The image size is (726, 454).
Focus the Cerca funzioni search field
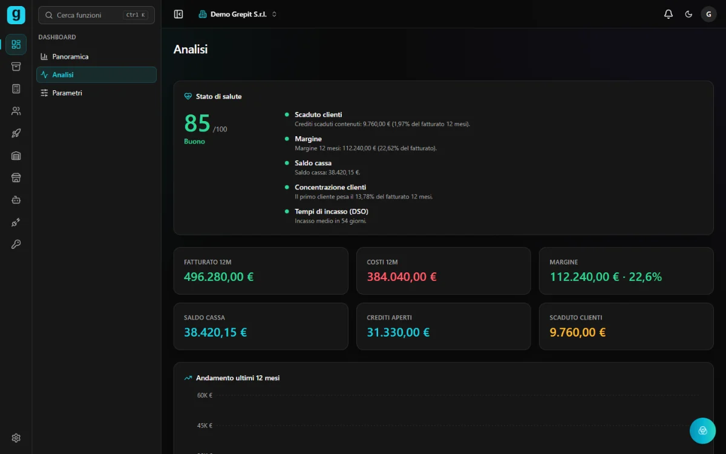coord(96,15)
